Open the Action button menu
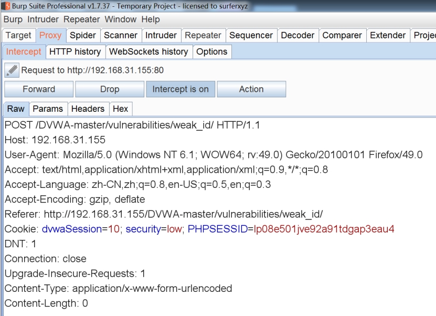Viewport: 436px width, 316px height. pyautogui.click(x=251, y=89)
